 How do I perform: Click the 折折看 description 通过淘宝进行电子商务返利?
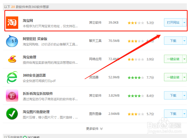[x=50, y=99]
